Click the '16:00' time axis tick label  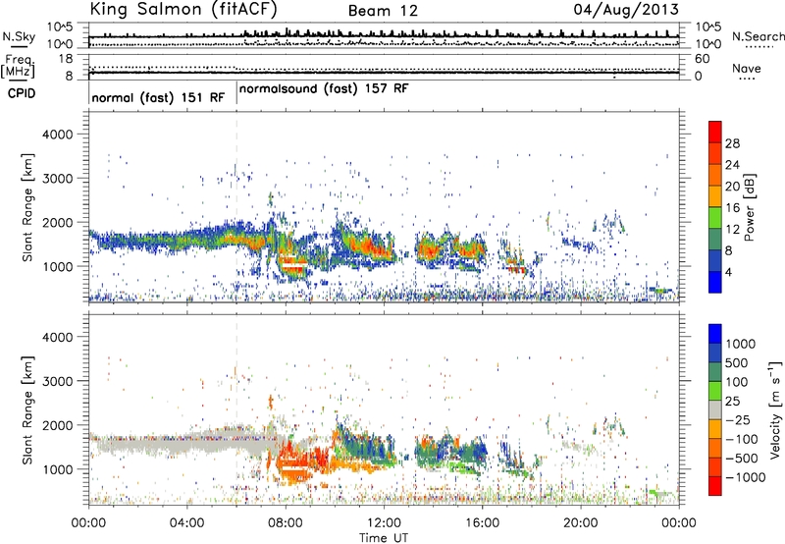482,523
